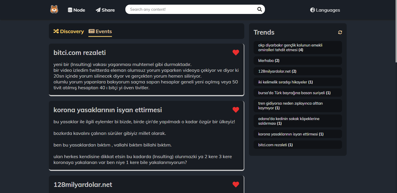397x193 pixels.
Task: Click the fox mascot logo icon
Action: 54,10
